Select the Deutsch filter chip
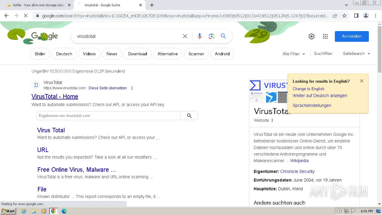 tap(64, 54)
